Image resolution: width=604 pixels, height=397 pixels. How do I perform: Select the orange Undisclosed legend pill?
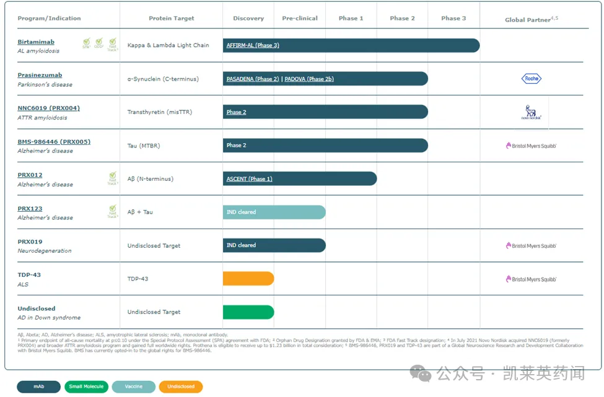(181, 386)
